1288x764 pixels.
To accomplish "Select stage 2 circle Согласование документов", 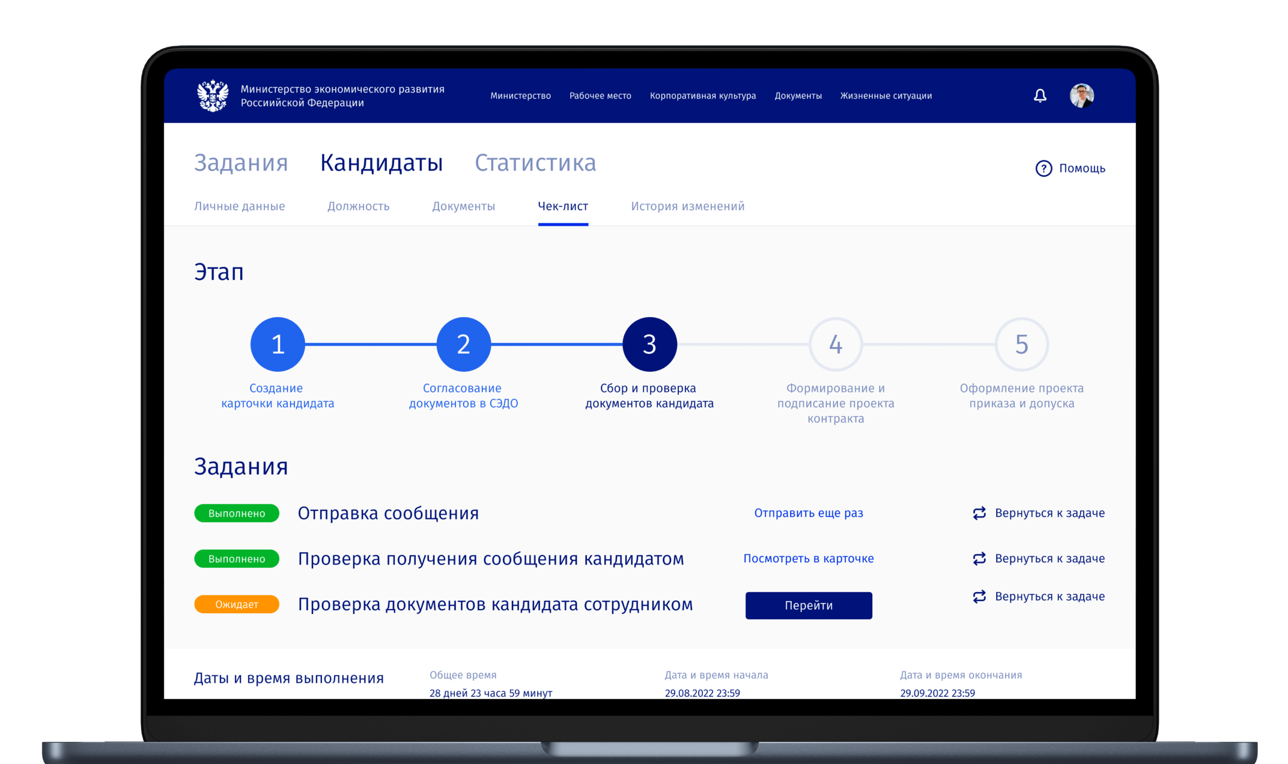I will coord(463,344).
